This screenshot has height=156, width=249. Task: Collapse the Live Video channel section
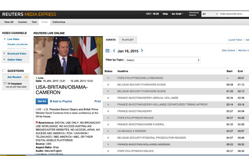coord(5,39)
